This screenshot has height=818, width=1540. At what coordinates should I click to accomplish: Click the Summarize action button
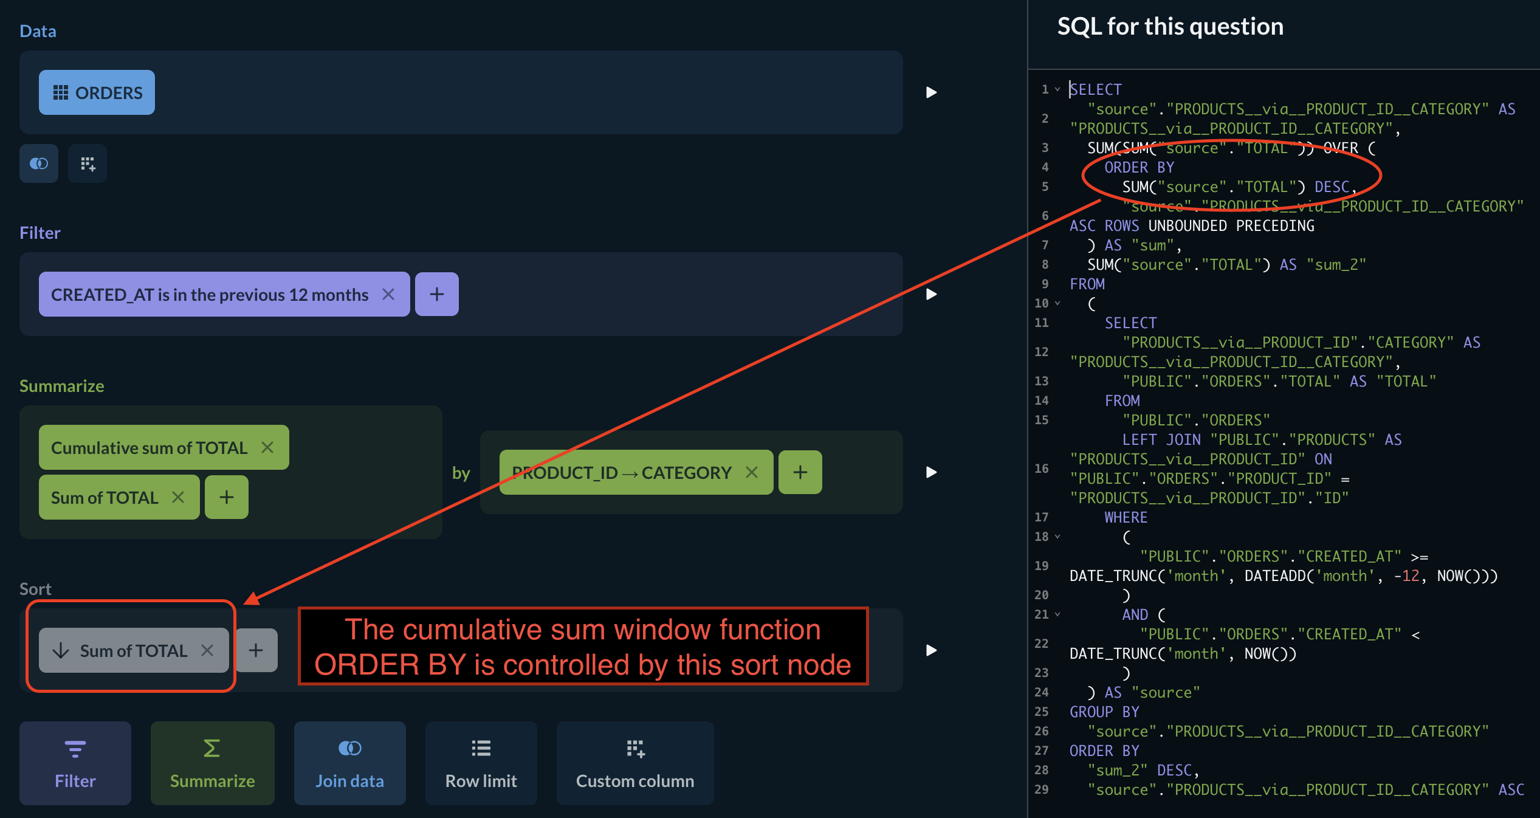(x=212, y=763)
